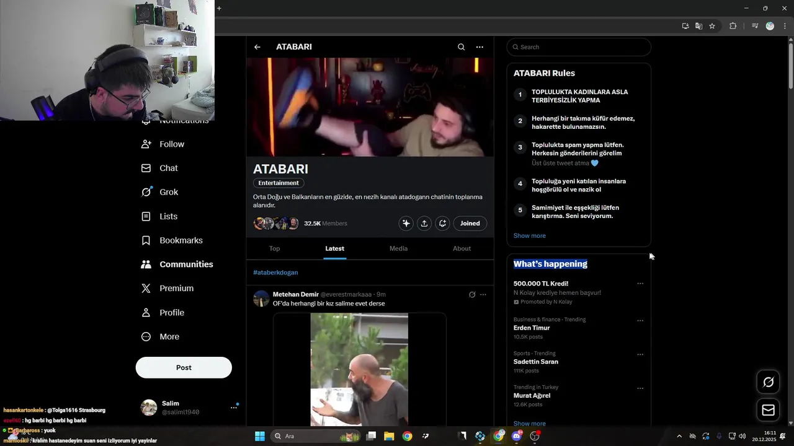The image size is (794, 446).
Task: Open Premium in the sidebar
Action: tap(167, 289)
